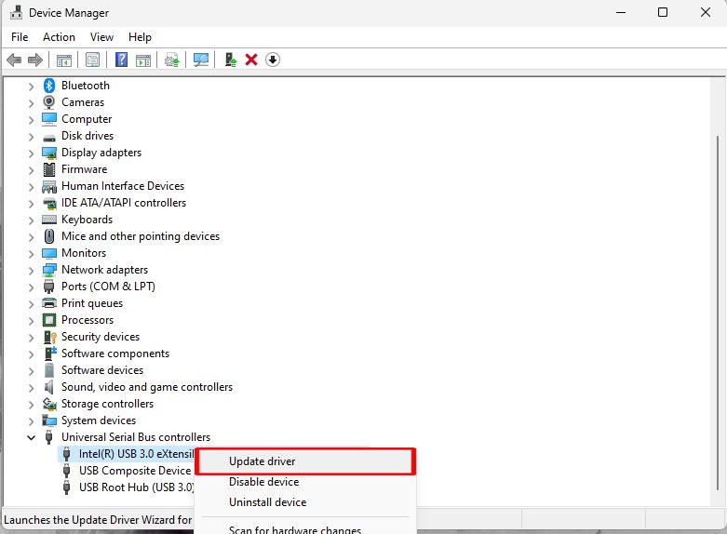Click the blue Help question mark icon

point(121,60)
